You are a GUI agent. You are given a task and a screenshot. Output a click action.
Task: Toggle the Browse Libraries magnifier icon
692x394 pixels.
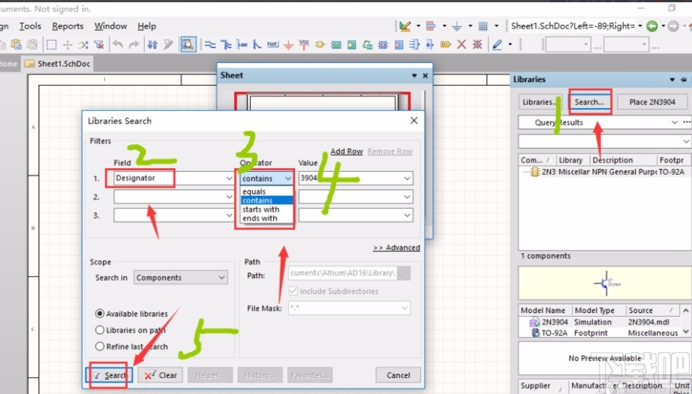tap(188, 44)
